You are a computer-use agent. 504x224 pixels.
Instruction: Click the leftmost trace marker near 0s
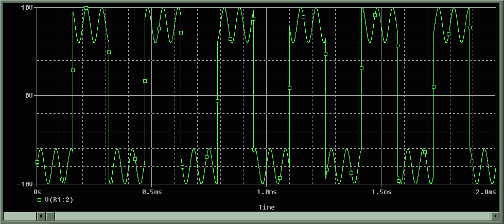coord(37,162)
